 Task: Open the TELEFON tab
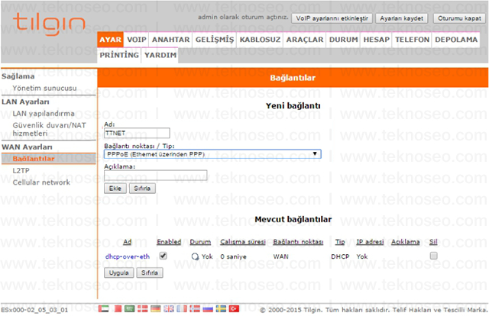(x=412, y=40)
